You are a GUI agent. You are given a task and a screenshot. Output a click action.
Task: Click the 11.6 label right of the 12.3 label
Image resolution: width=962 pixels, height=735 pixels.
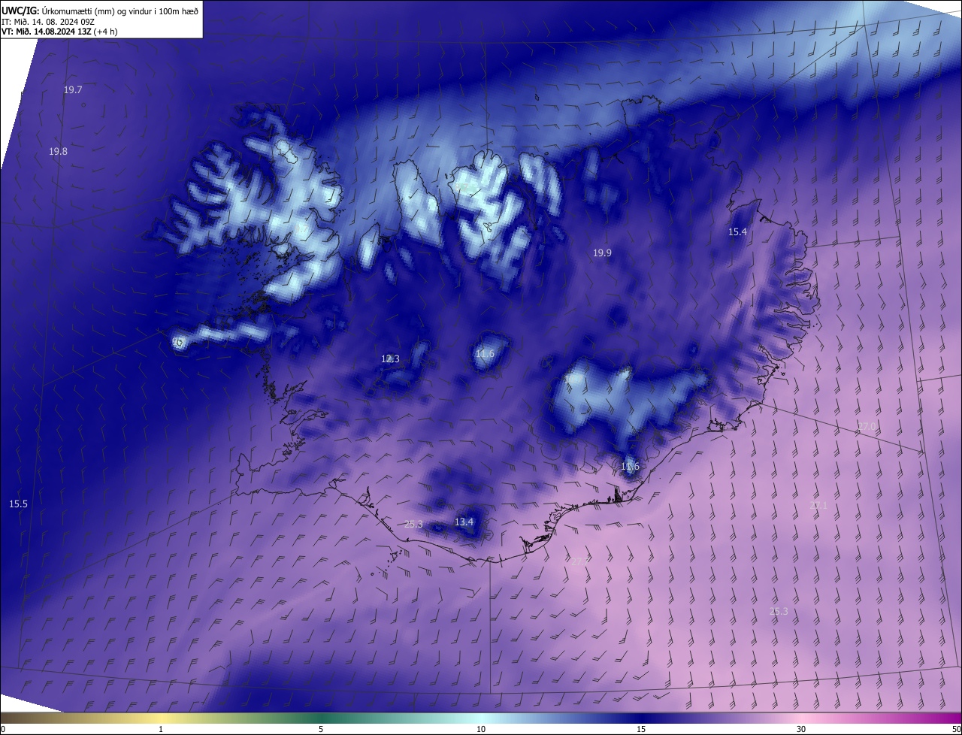coord(485,353)
